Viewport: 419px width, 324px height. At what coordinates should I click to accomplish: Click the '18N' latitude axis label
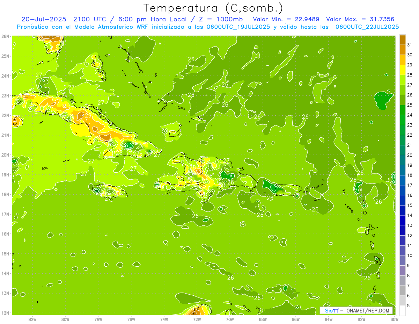(x=5, y=194)
